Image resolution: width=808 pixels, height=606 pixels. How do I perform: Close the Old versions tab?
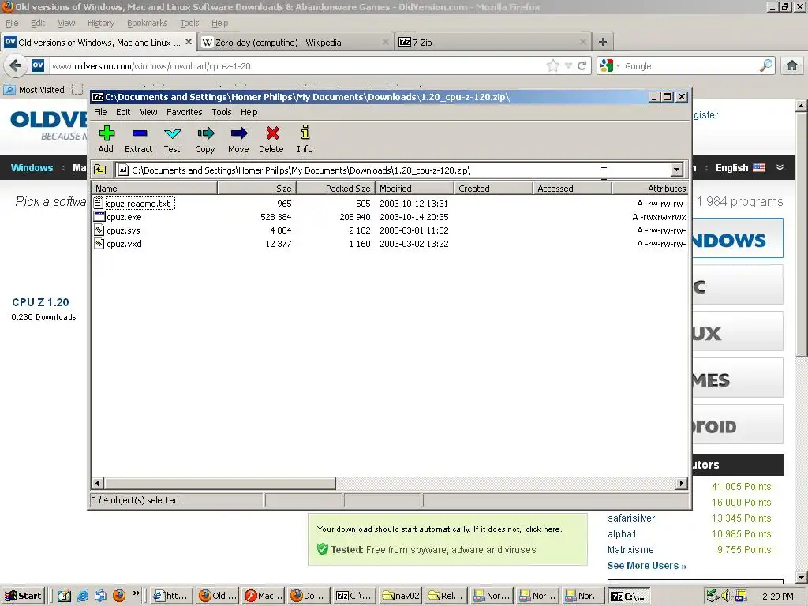(x=189, y=42)
